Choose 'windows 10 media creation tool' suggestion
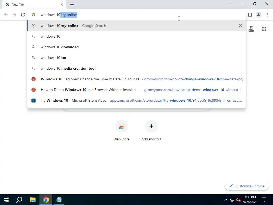 click(136, 68)
